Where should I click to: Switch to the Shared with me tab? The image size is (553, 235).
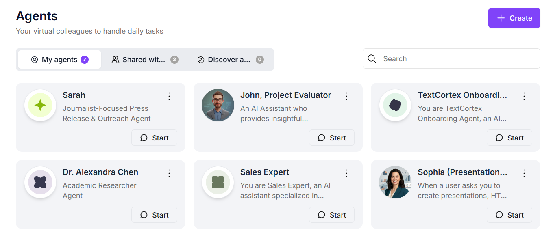point(144,60)
